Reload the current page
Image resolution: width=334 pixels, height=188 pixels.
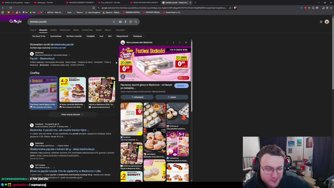pos(11,8)
